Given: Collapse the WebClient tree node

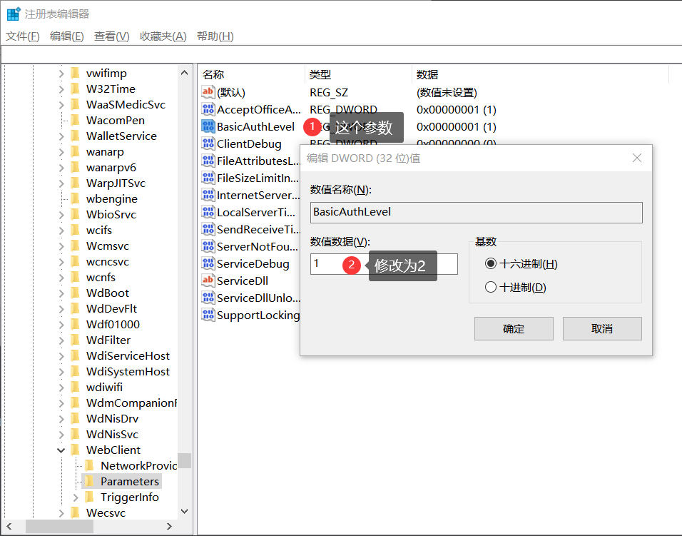Looking at the screenshot, I should (x=61, y=450).
